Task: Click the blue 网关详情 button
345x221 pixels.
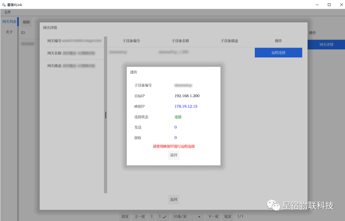Action: click(326, 45)
